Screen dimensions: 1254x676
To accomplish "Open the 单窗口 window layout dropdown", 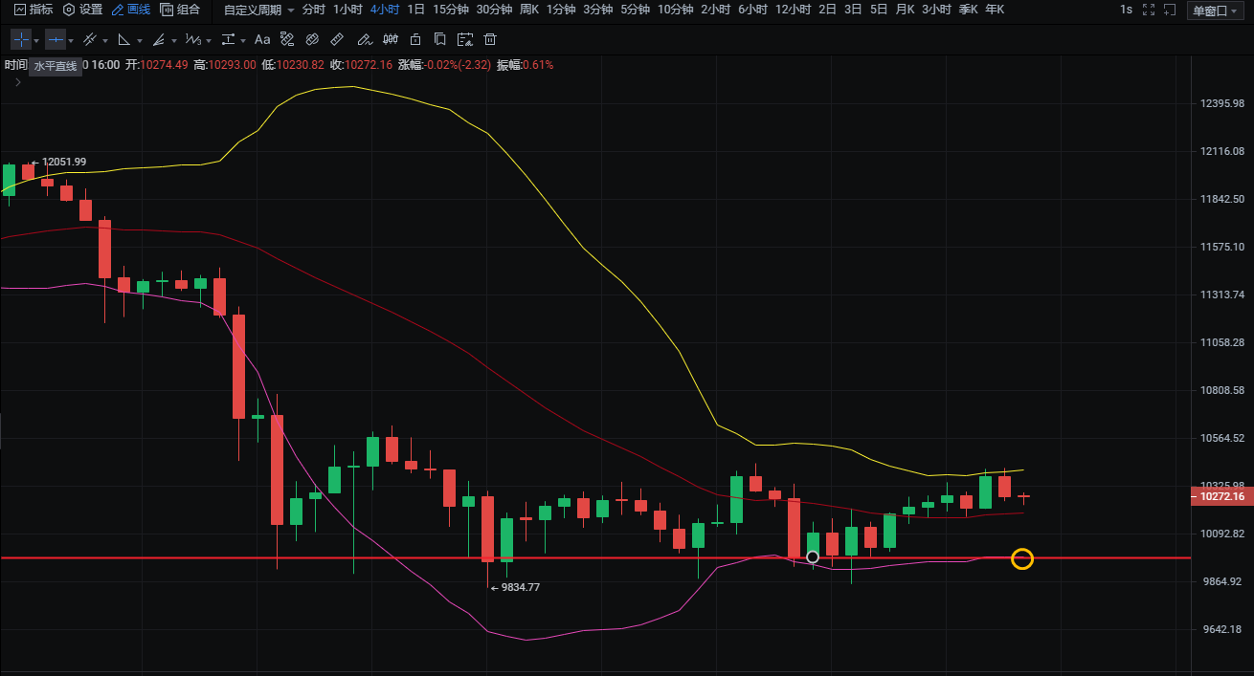I will click(1213, 11).
